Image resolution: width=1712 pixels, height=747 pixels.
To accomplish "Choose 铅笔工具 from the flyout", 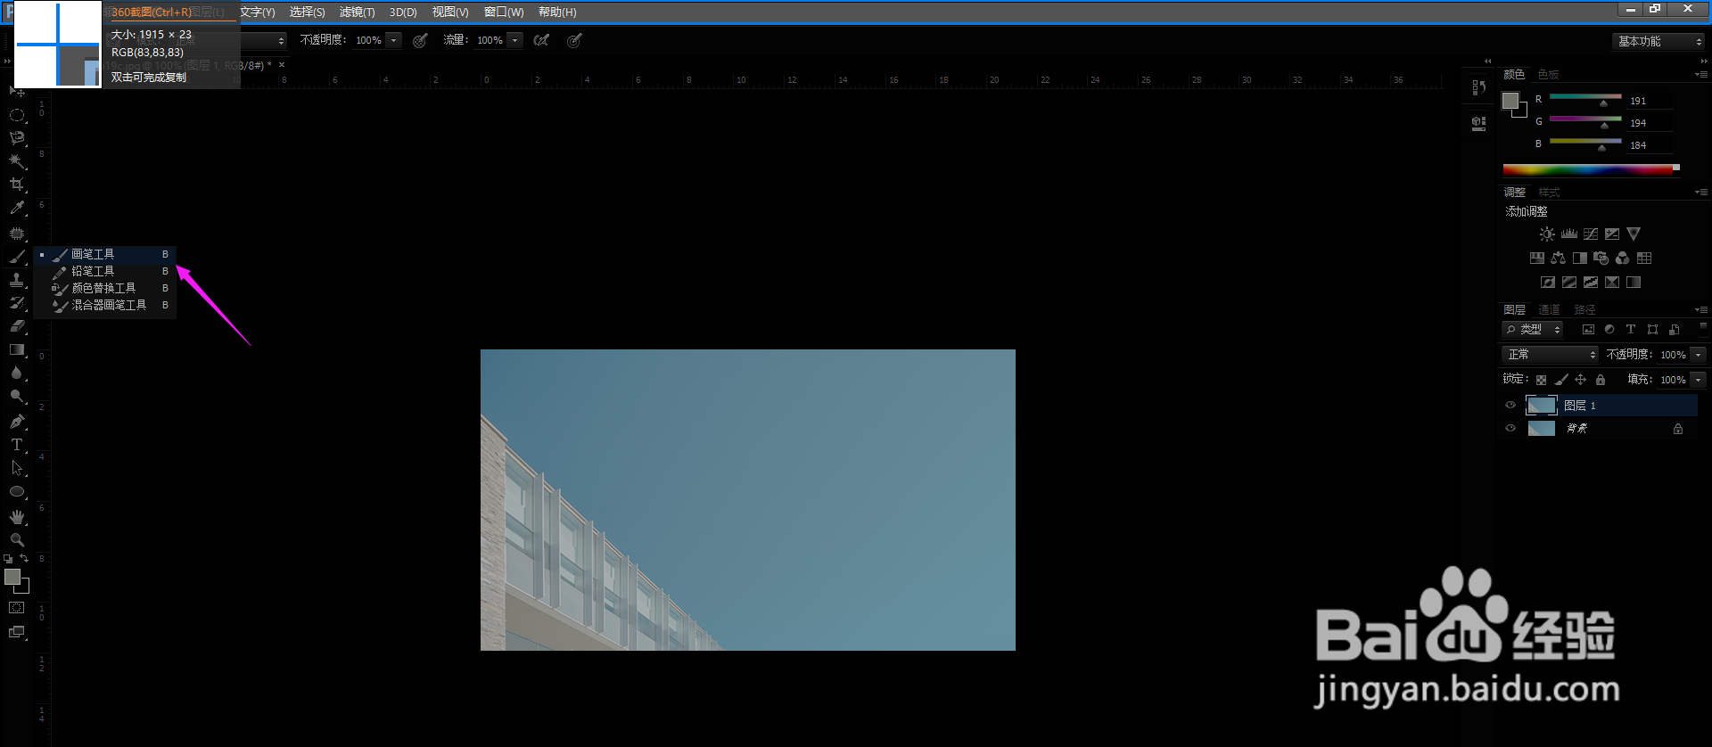I will [x=104, y=271].
